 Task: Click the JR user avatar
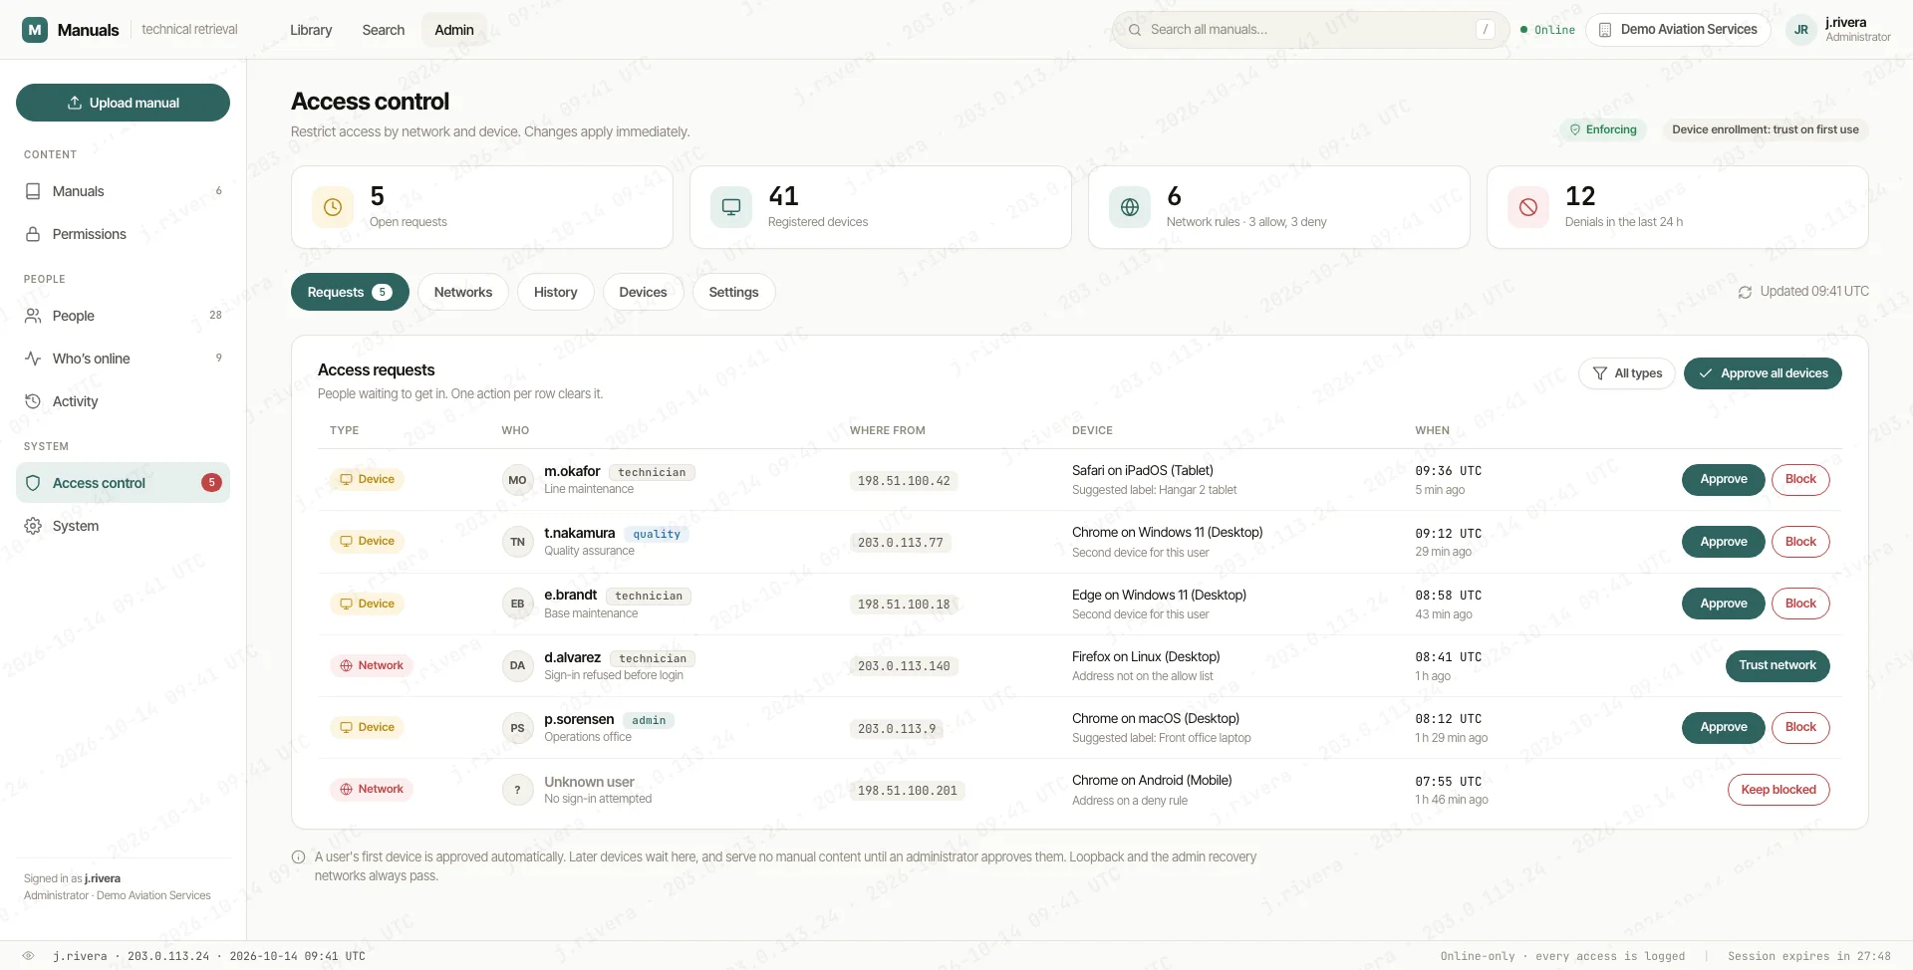[1801, 30]
